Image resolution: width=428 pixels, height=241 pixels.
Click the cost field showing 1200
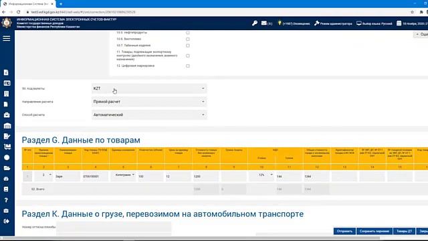[x=206, y=177]
